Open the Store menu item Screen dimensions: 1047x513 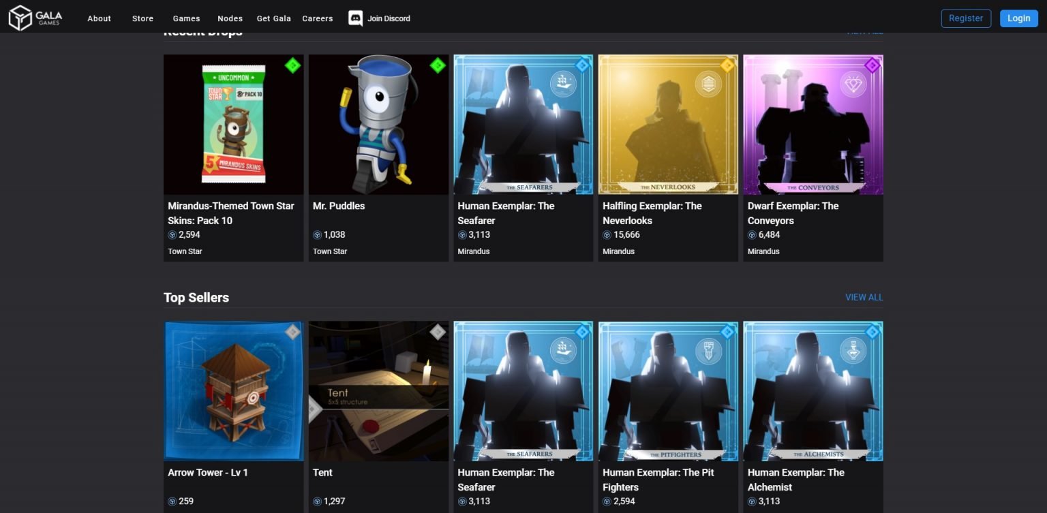pos(142,18)
